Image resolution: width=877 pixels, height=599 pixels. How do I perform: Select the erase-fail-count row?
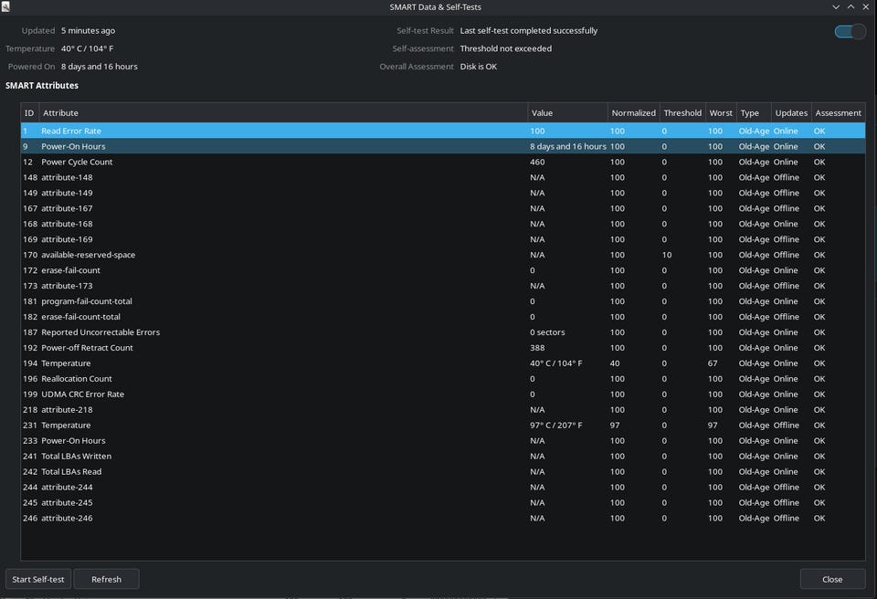coord(443,270)
